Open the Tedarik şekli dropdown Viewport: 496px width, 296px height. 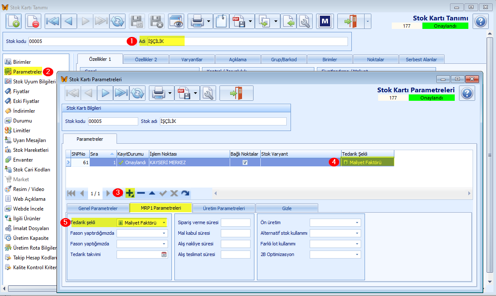164,222
